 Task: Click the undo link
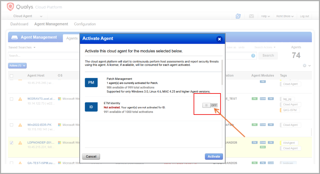[242, 47]
